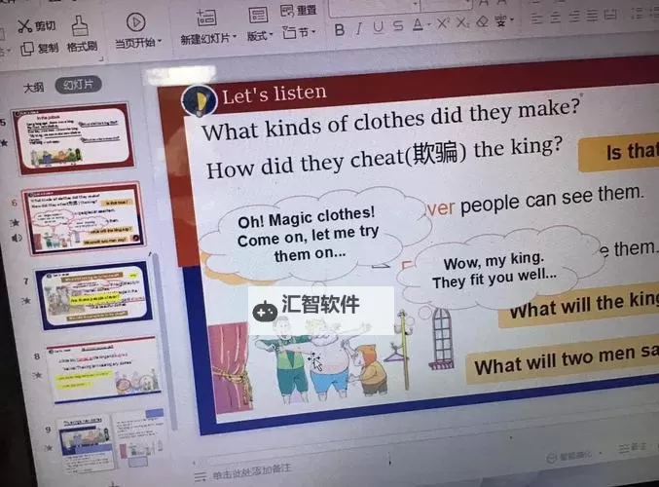Switch to the Outline (大纲) tab
The height and width of the screenshot is (487, 659).
[34, 88]
